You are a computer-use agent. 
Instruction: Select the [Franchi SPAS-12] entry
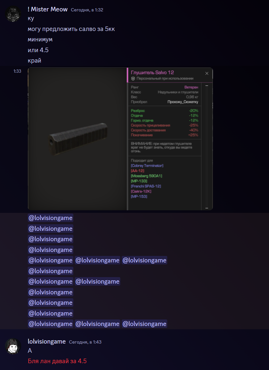click(146, 186)
